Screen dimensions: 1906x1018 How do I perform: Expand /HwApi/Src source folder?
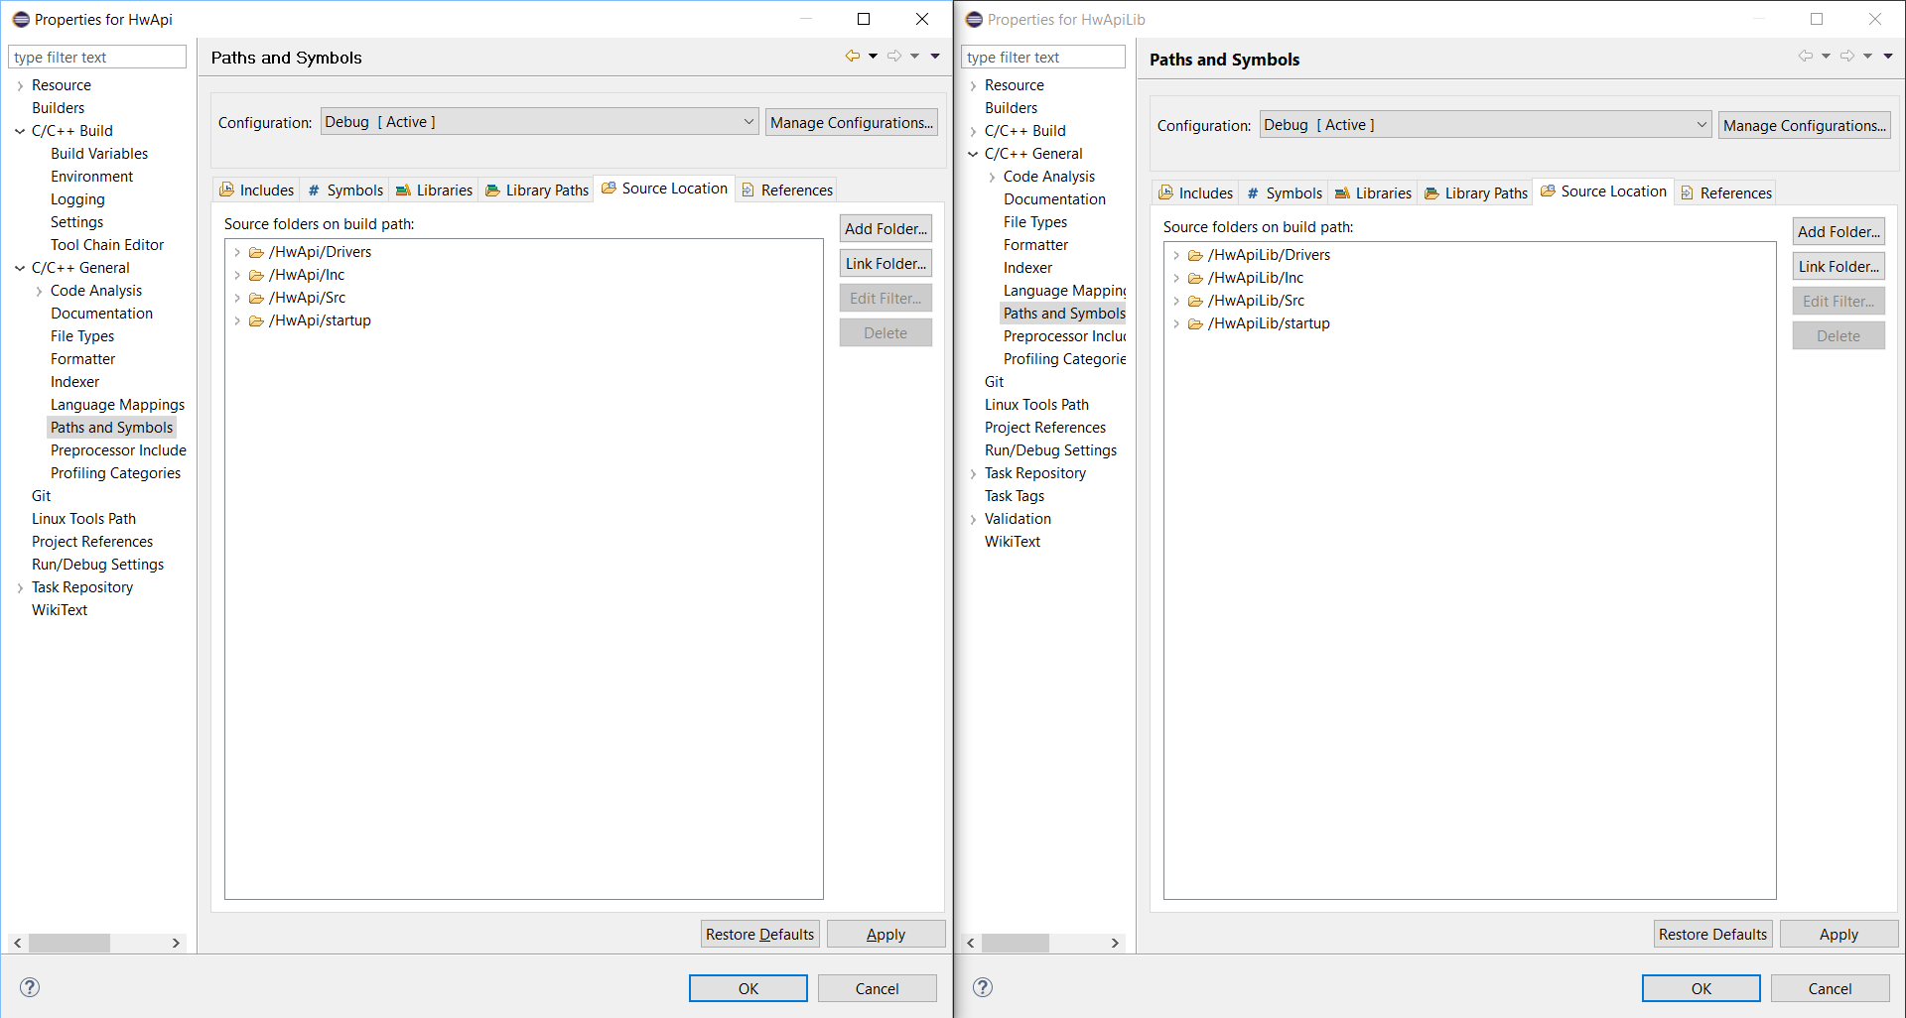237,298
